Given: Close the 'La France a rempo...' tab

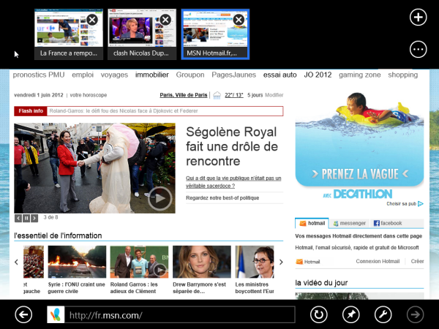Looking at the screenshot, I should click(x=92, y=20).
